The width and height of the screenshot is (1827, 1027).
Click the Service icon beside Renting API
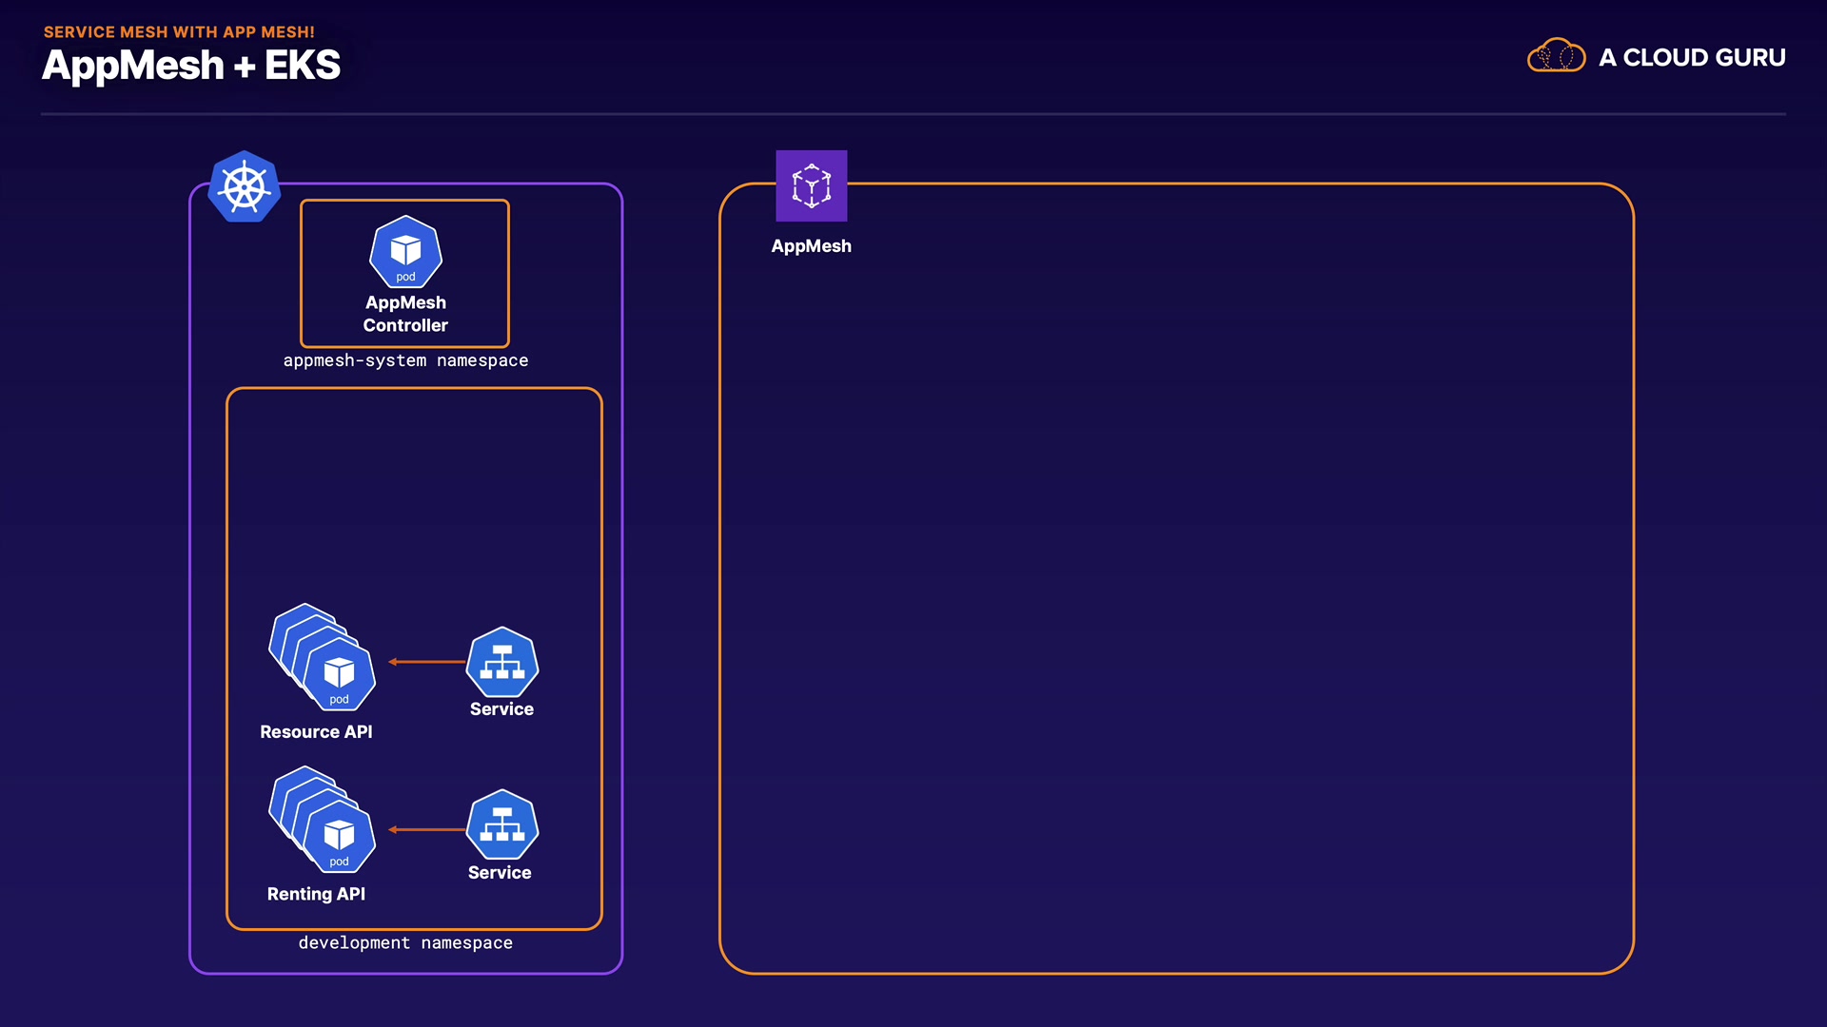[502, 824]
